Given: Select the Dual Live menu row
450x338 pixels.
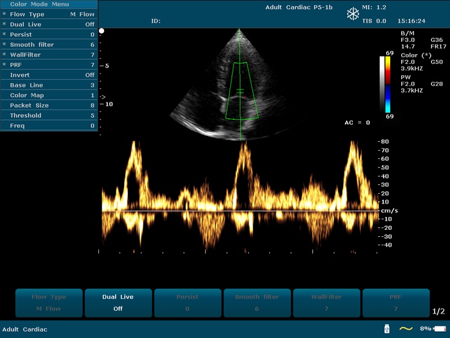Looking at the screenshot, I should (x=49, y=24).
